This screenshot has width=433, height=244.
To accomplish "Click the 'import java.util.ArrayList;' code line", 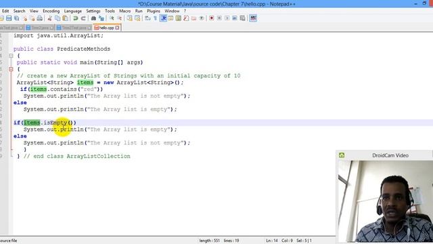I will 59,36.
